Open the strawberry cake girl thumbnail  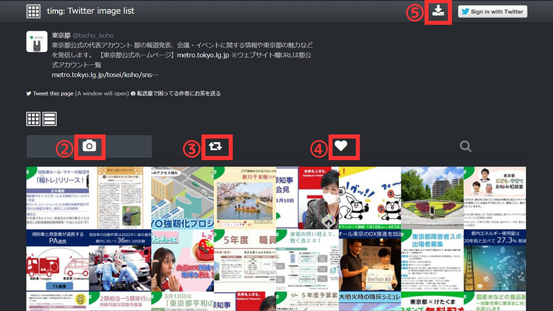[x=182, y=260]
